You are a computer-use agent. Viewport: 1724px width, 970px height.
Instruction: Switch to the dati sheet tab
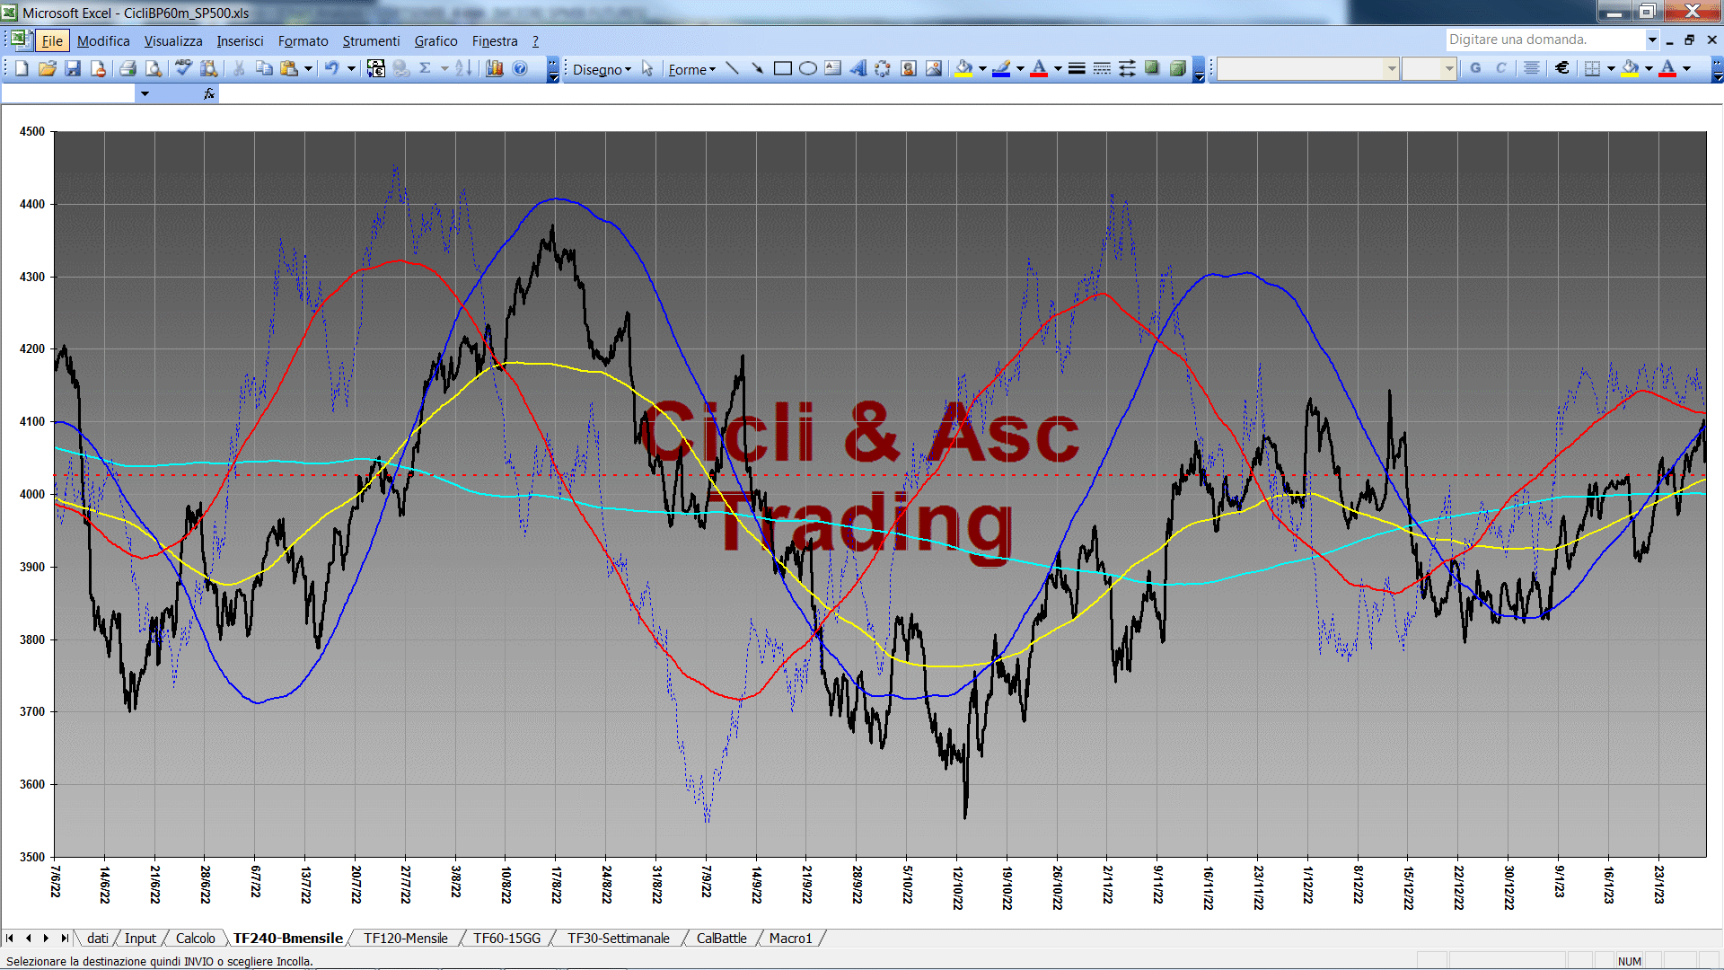(x=98, y=938)
